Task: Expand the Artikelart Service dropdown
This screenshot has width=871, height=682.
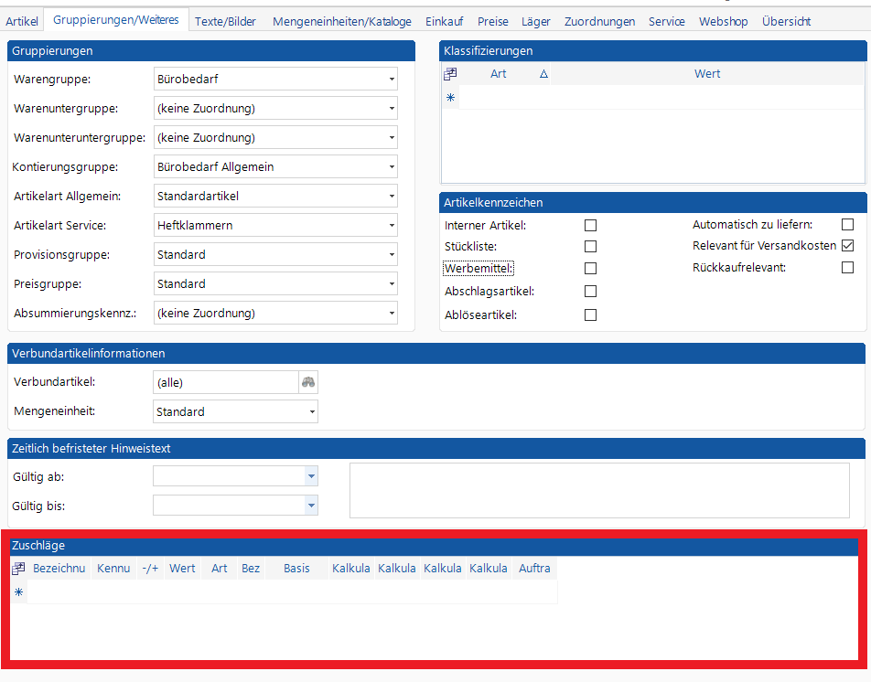Action: (392, 226)
